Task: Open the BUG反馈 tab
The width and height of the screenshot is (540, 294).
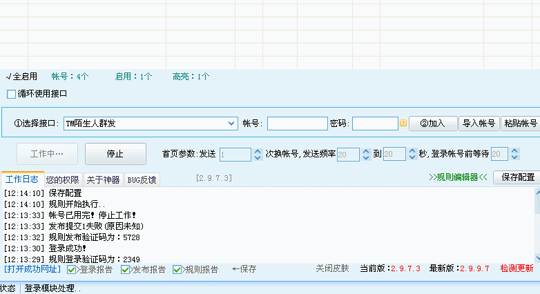Action: point(142,179)
